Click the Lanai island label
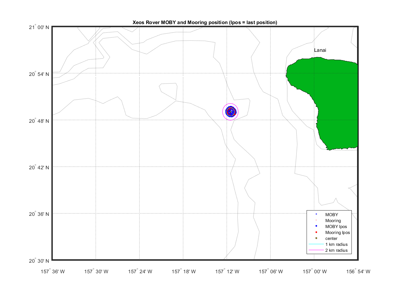 [320, 50]
